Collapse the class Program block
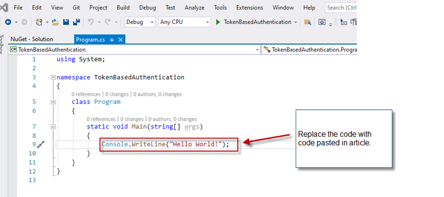The height and width of the screenshot is (197, 444). pos(53,102)
